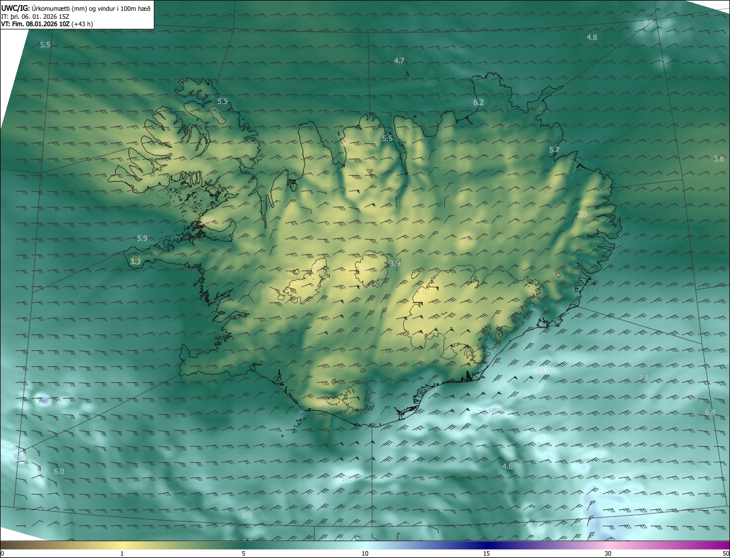The height and width of the screenshot is (558, 730).
Task: Select the 6.0 value label
Action: click(x=59, y=471)
